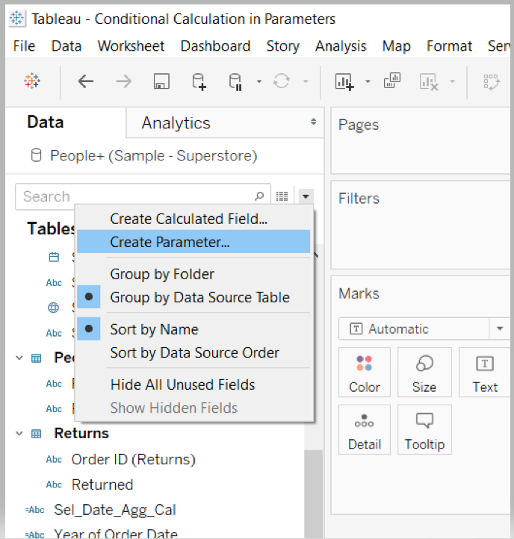Click the New Data Source icon
This screenshot has height=539, width=514.
point(199,82)
